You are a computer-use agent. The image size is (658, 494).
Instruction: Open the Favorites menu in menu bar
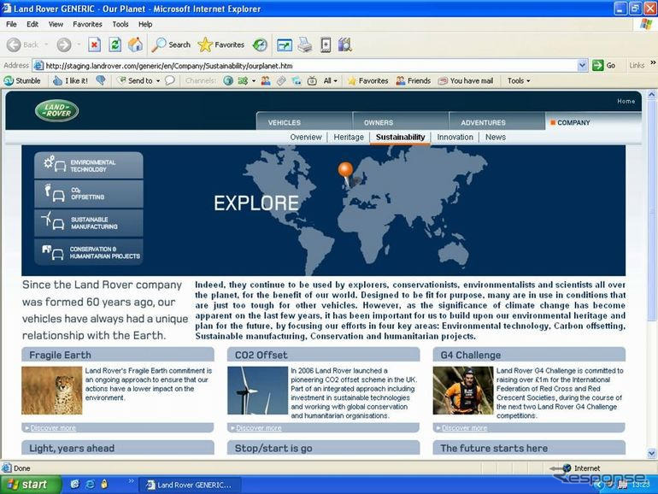pos(87,24)
